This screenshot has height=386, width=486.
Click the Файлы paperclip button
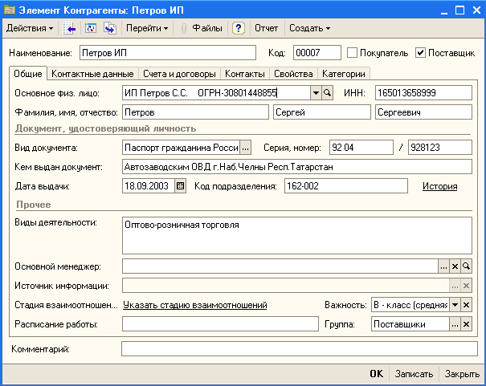[202, 28]
